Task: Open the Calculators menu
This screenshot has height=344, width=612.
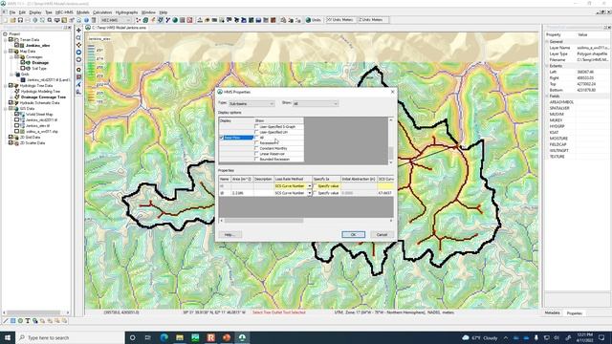Action: [x=102, y=12]
